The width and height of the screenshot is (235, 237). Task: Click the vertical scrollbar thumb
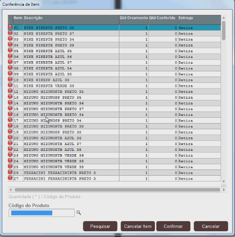[x=223, y=31]
